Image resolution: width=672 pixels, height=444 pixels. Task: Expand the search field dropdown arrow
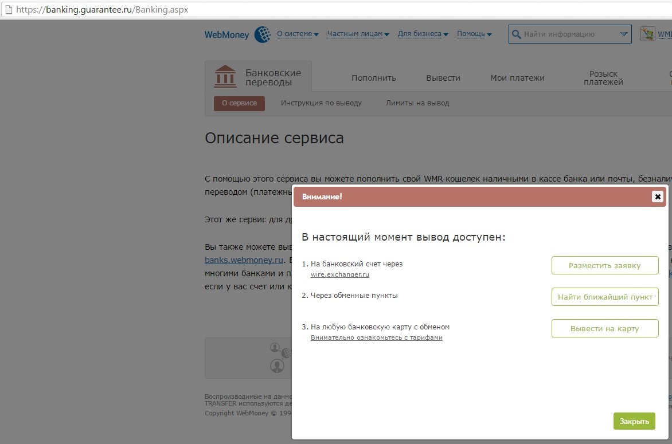[624, 34]
